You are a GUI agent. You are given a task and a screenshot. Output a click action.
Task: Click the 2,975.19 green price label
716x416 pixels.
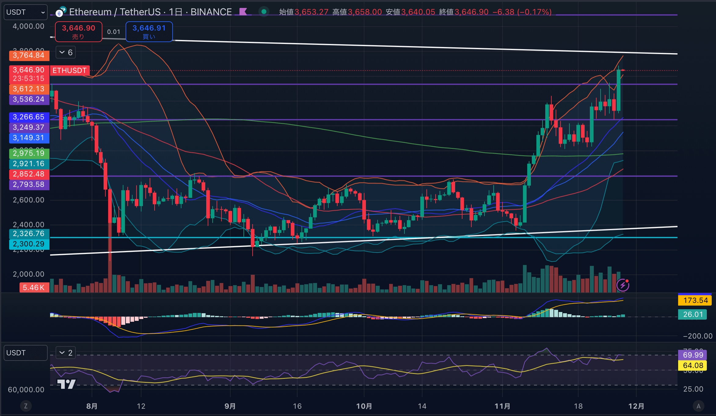click(29, 153)
